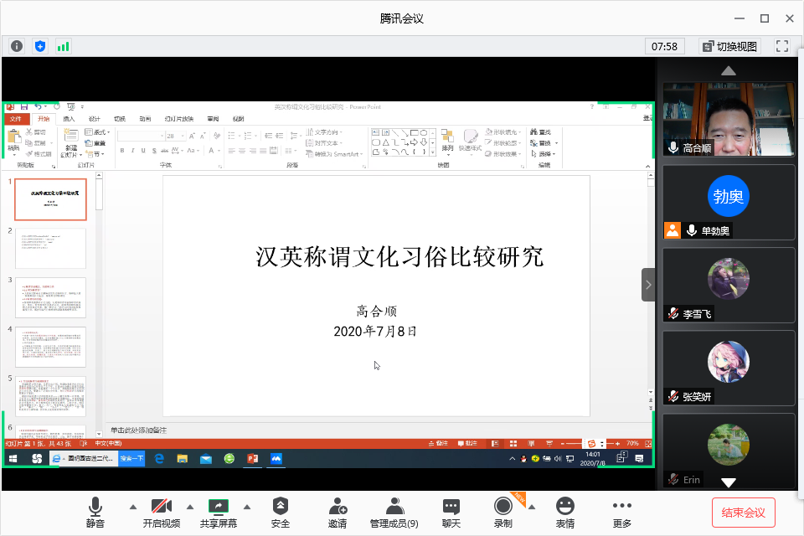Select 高合顺's video thumbnail

click(729, 118)
